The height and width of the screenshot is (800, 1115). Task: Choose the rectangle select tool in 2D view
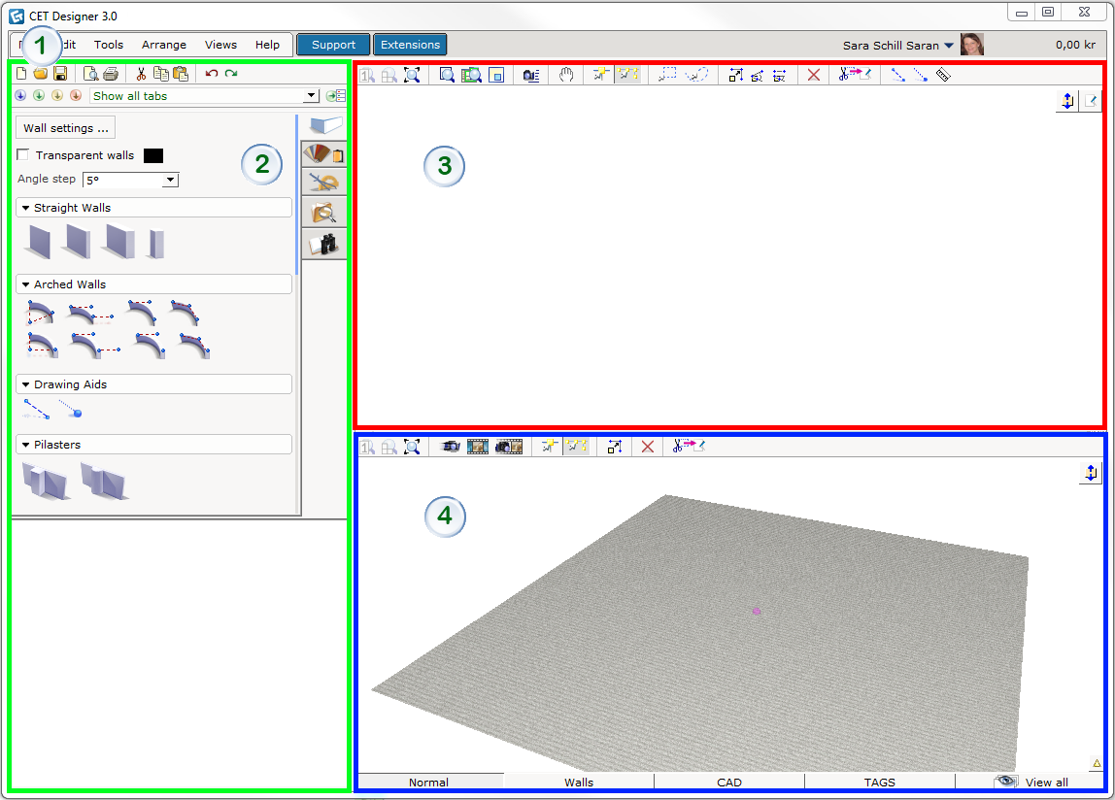667,74
